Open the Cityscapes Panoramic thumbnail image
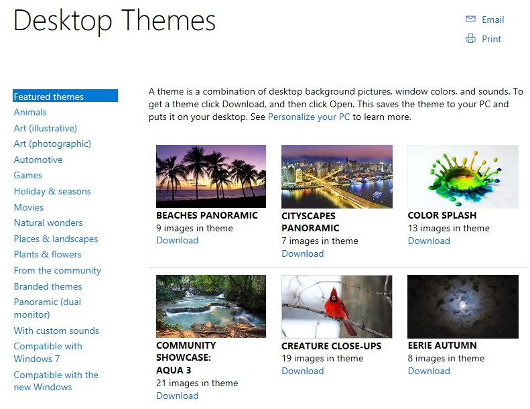The image size is (530, 409). click(337, 176)
